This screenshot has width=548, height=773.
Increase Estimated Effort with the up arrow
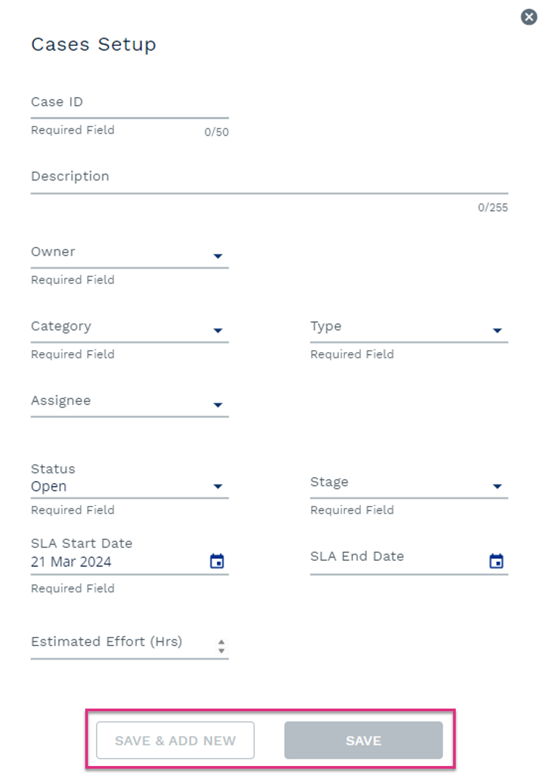click(x=221, y=642)
